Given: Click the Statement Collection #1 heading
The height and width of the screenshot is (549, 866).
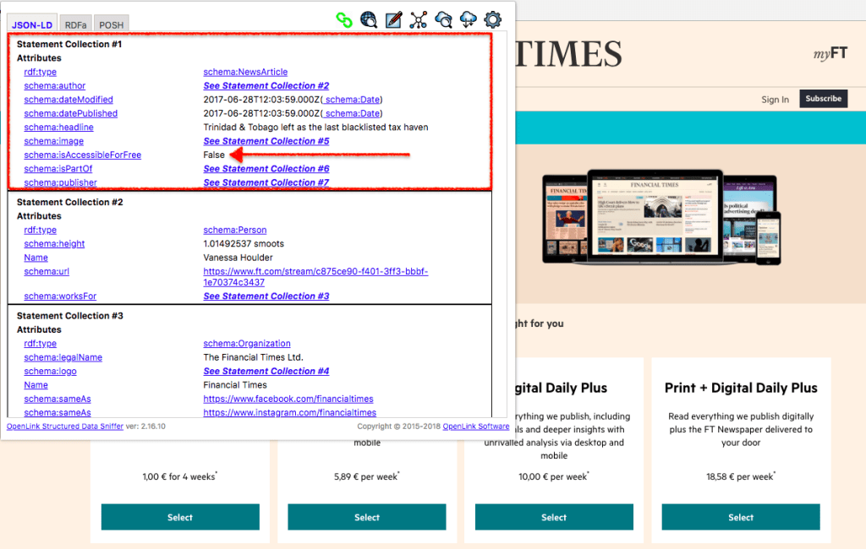Looking at the screenshot, I should [x=69, y=44].
